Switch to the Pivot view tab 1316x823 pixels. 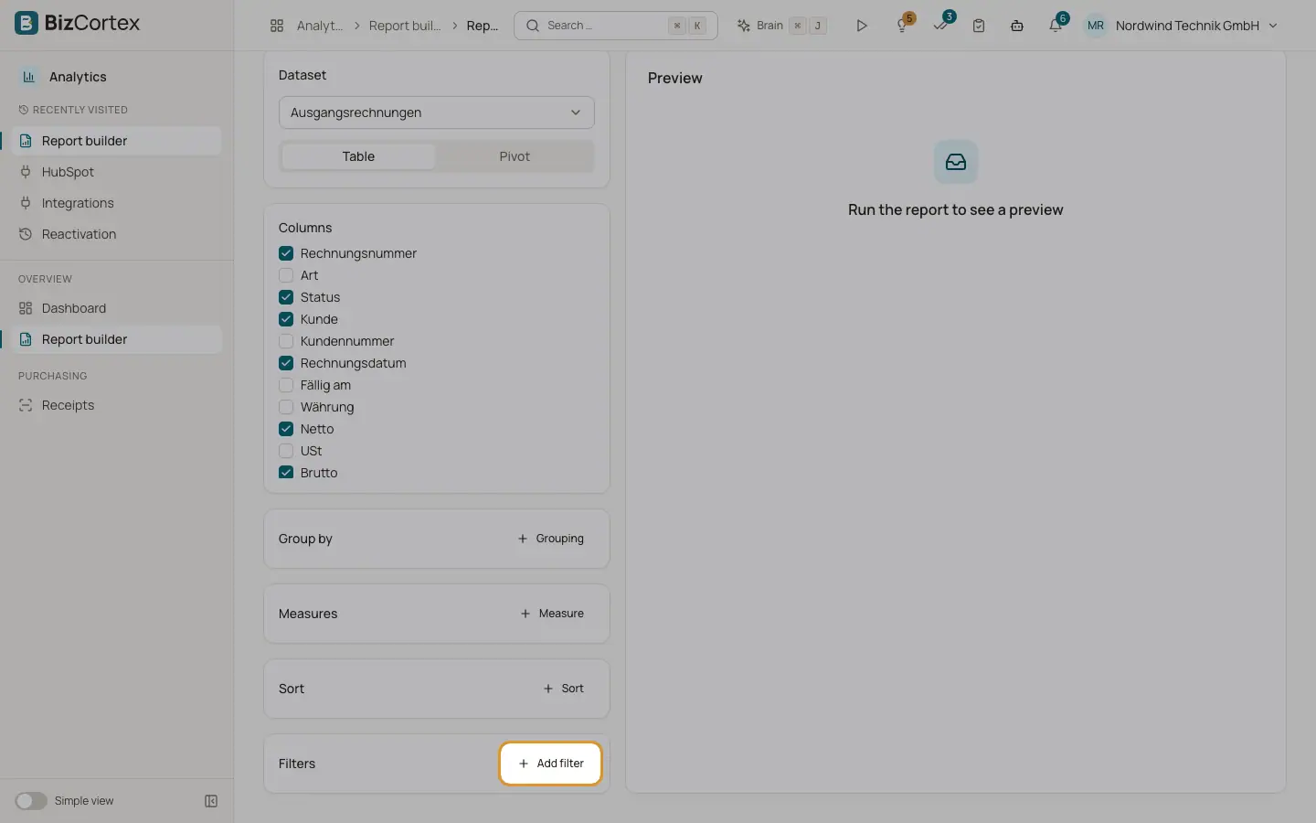click(515, 156)
